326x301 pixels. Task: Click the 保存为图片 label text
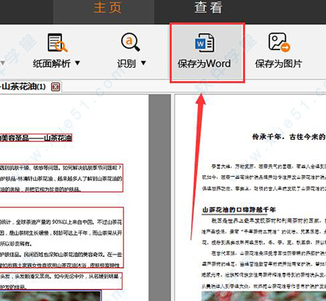click(279, 64)
